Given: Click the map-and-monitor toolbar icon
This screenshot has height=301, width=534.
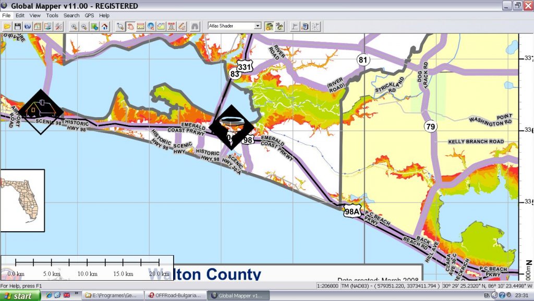Looking at the screenshot, I should [48, 26].
